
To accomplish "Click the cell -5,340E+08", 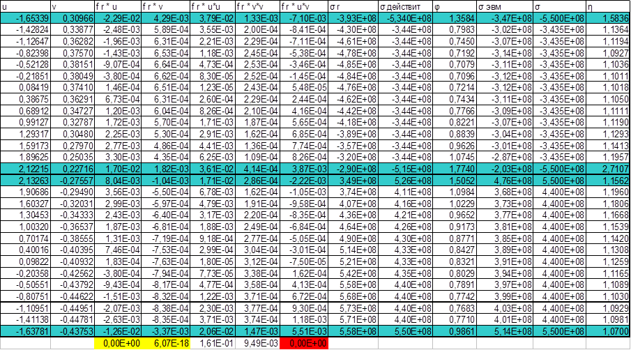I will tap(405, 18).
